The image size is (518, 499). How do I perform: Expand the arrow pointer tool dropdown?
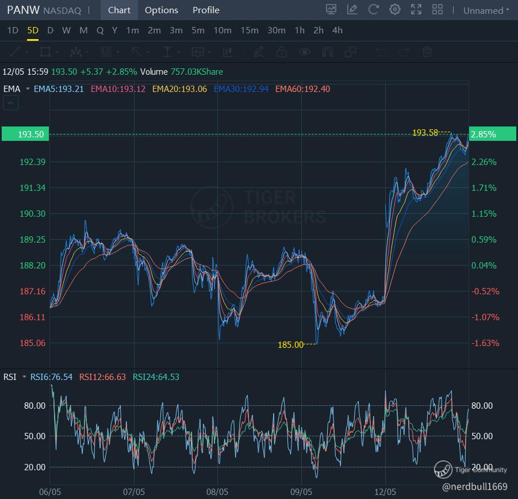148,52
